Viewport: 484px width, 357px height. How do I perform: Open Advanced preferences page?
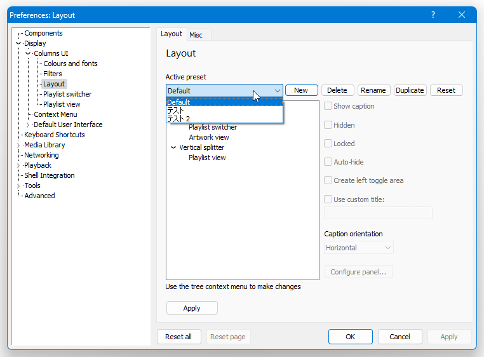pos(39,196)
